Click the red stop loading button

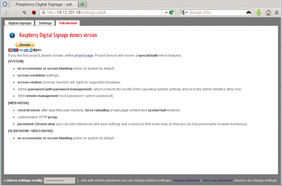(34, 12)
